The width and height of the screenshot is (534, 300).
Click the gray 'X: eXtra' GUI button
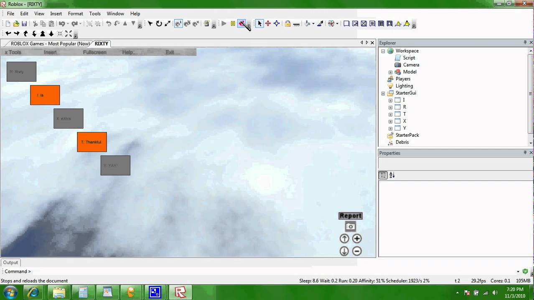pos(69,119)
